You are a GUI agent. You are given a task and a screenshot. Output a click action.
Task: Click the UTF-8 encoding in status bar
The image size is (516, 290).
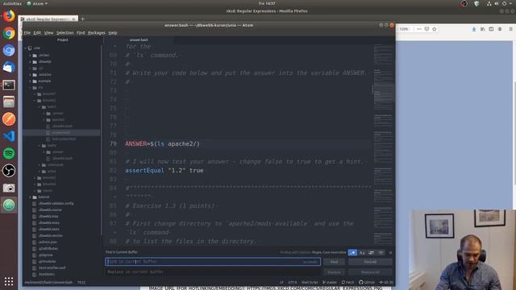tap(292, 282)
